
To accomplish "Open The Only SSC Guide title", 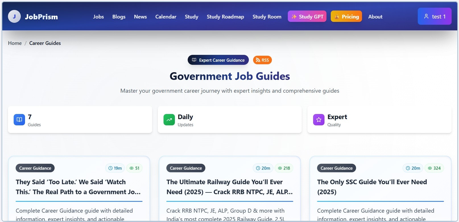I will [372, 187].
